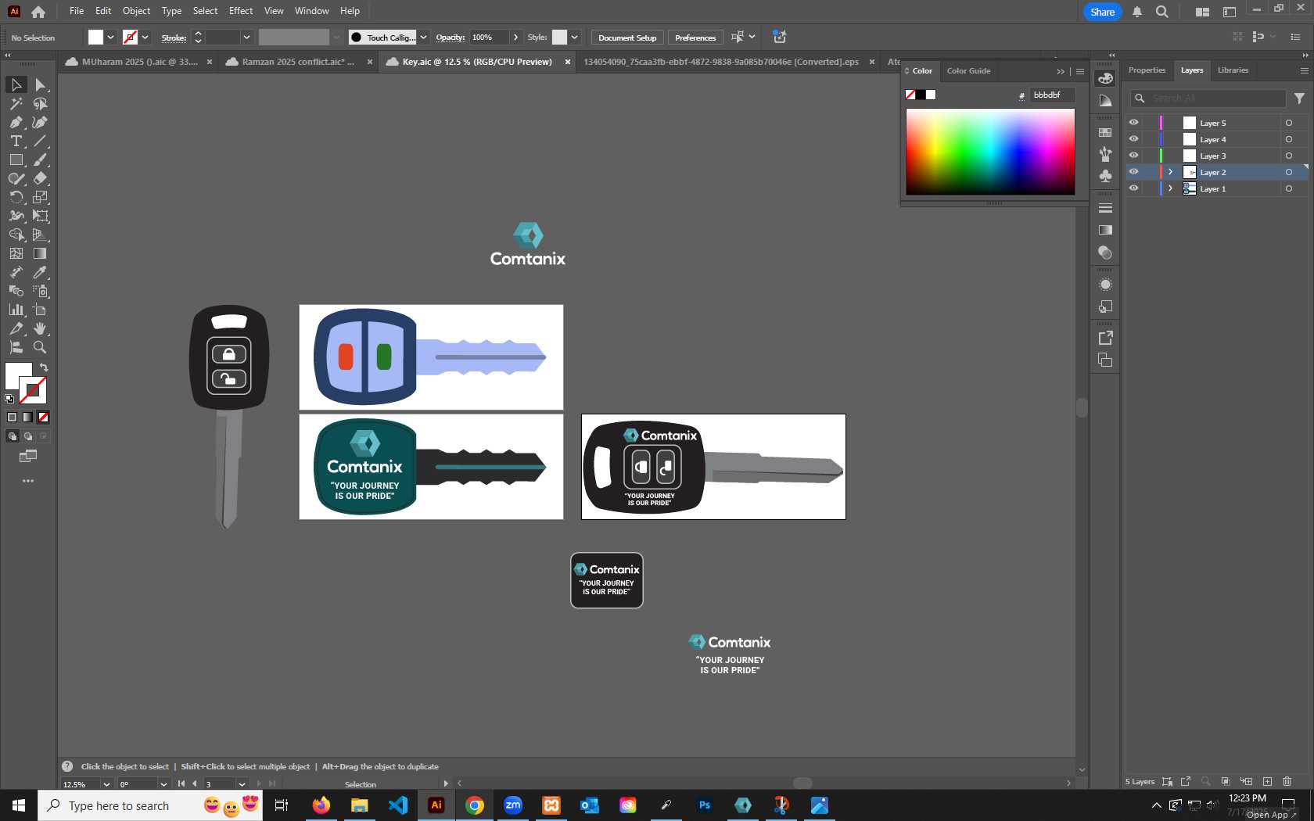Image resolution: width=1314 pixels, height=821 pixels.
Task: Select the Magic Wand tool
Action: pyautogui.click(x=16, y=103)
